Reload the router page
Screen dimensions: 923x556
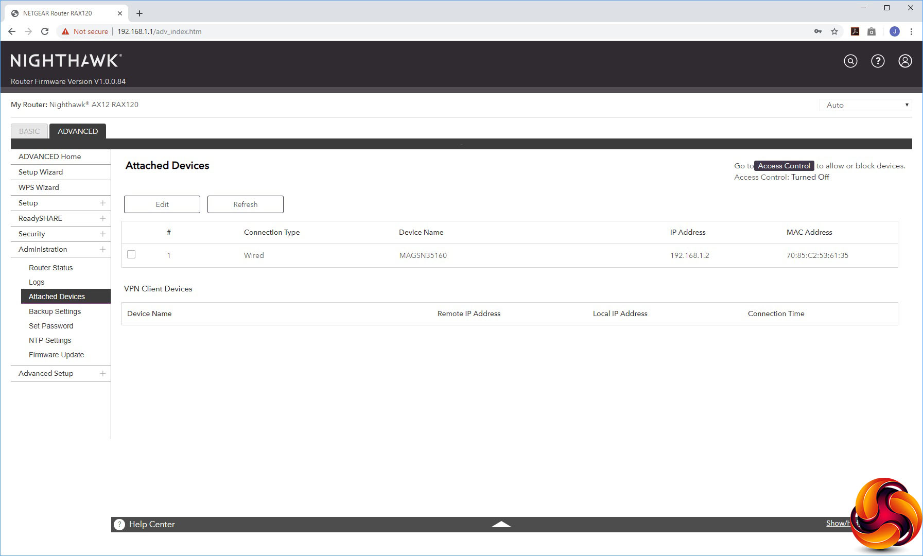pyautogui.click(x=45, y=31)
